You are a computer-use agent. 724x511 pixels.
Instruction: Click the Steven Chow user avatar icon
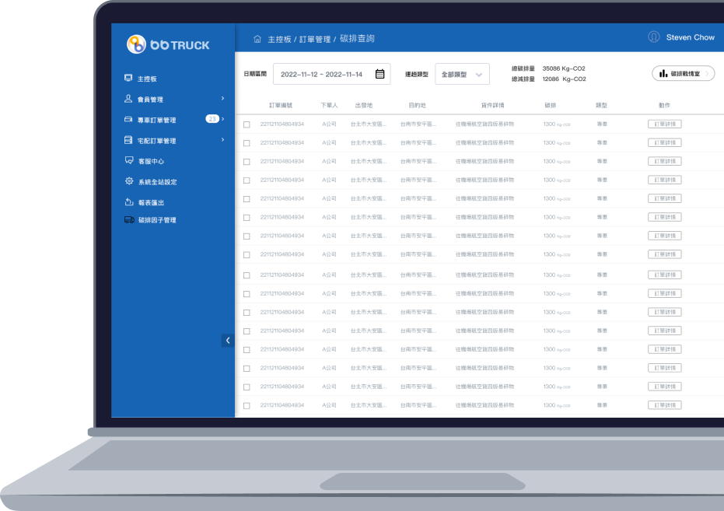click(653, 37)
